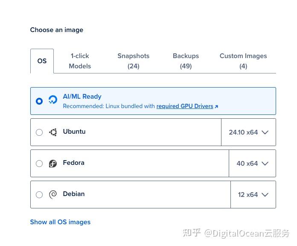297x246 pixels.
Task: Click the external link arrow icon
Action: (216, 106)
